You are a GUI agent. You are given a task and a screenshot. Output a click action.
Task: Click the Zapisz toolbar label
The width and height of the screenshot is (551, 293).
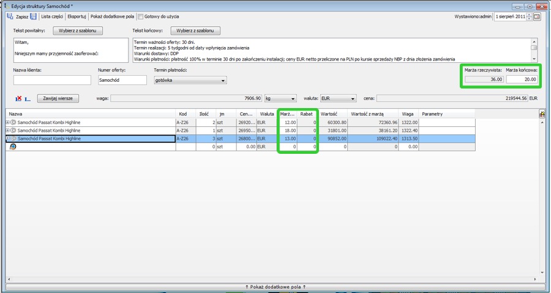tap(22, 16)
